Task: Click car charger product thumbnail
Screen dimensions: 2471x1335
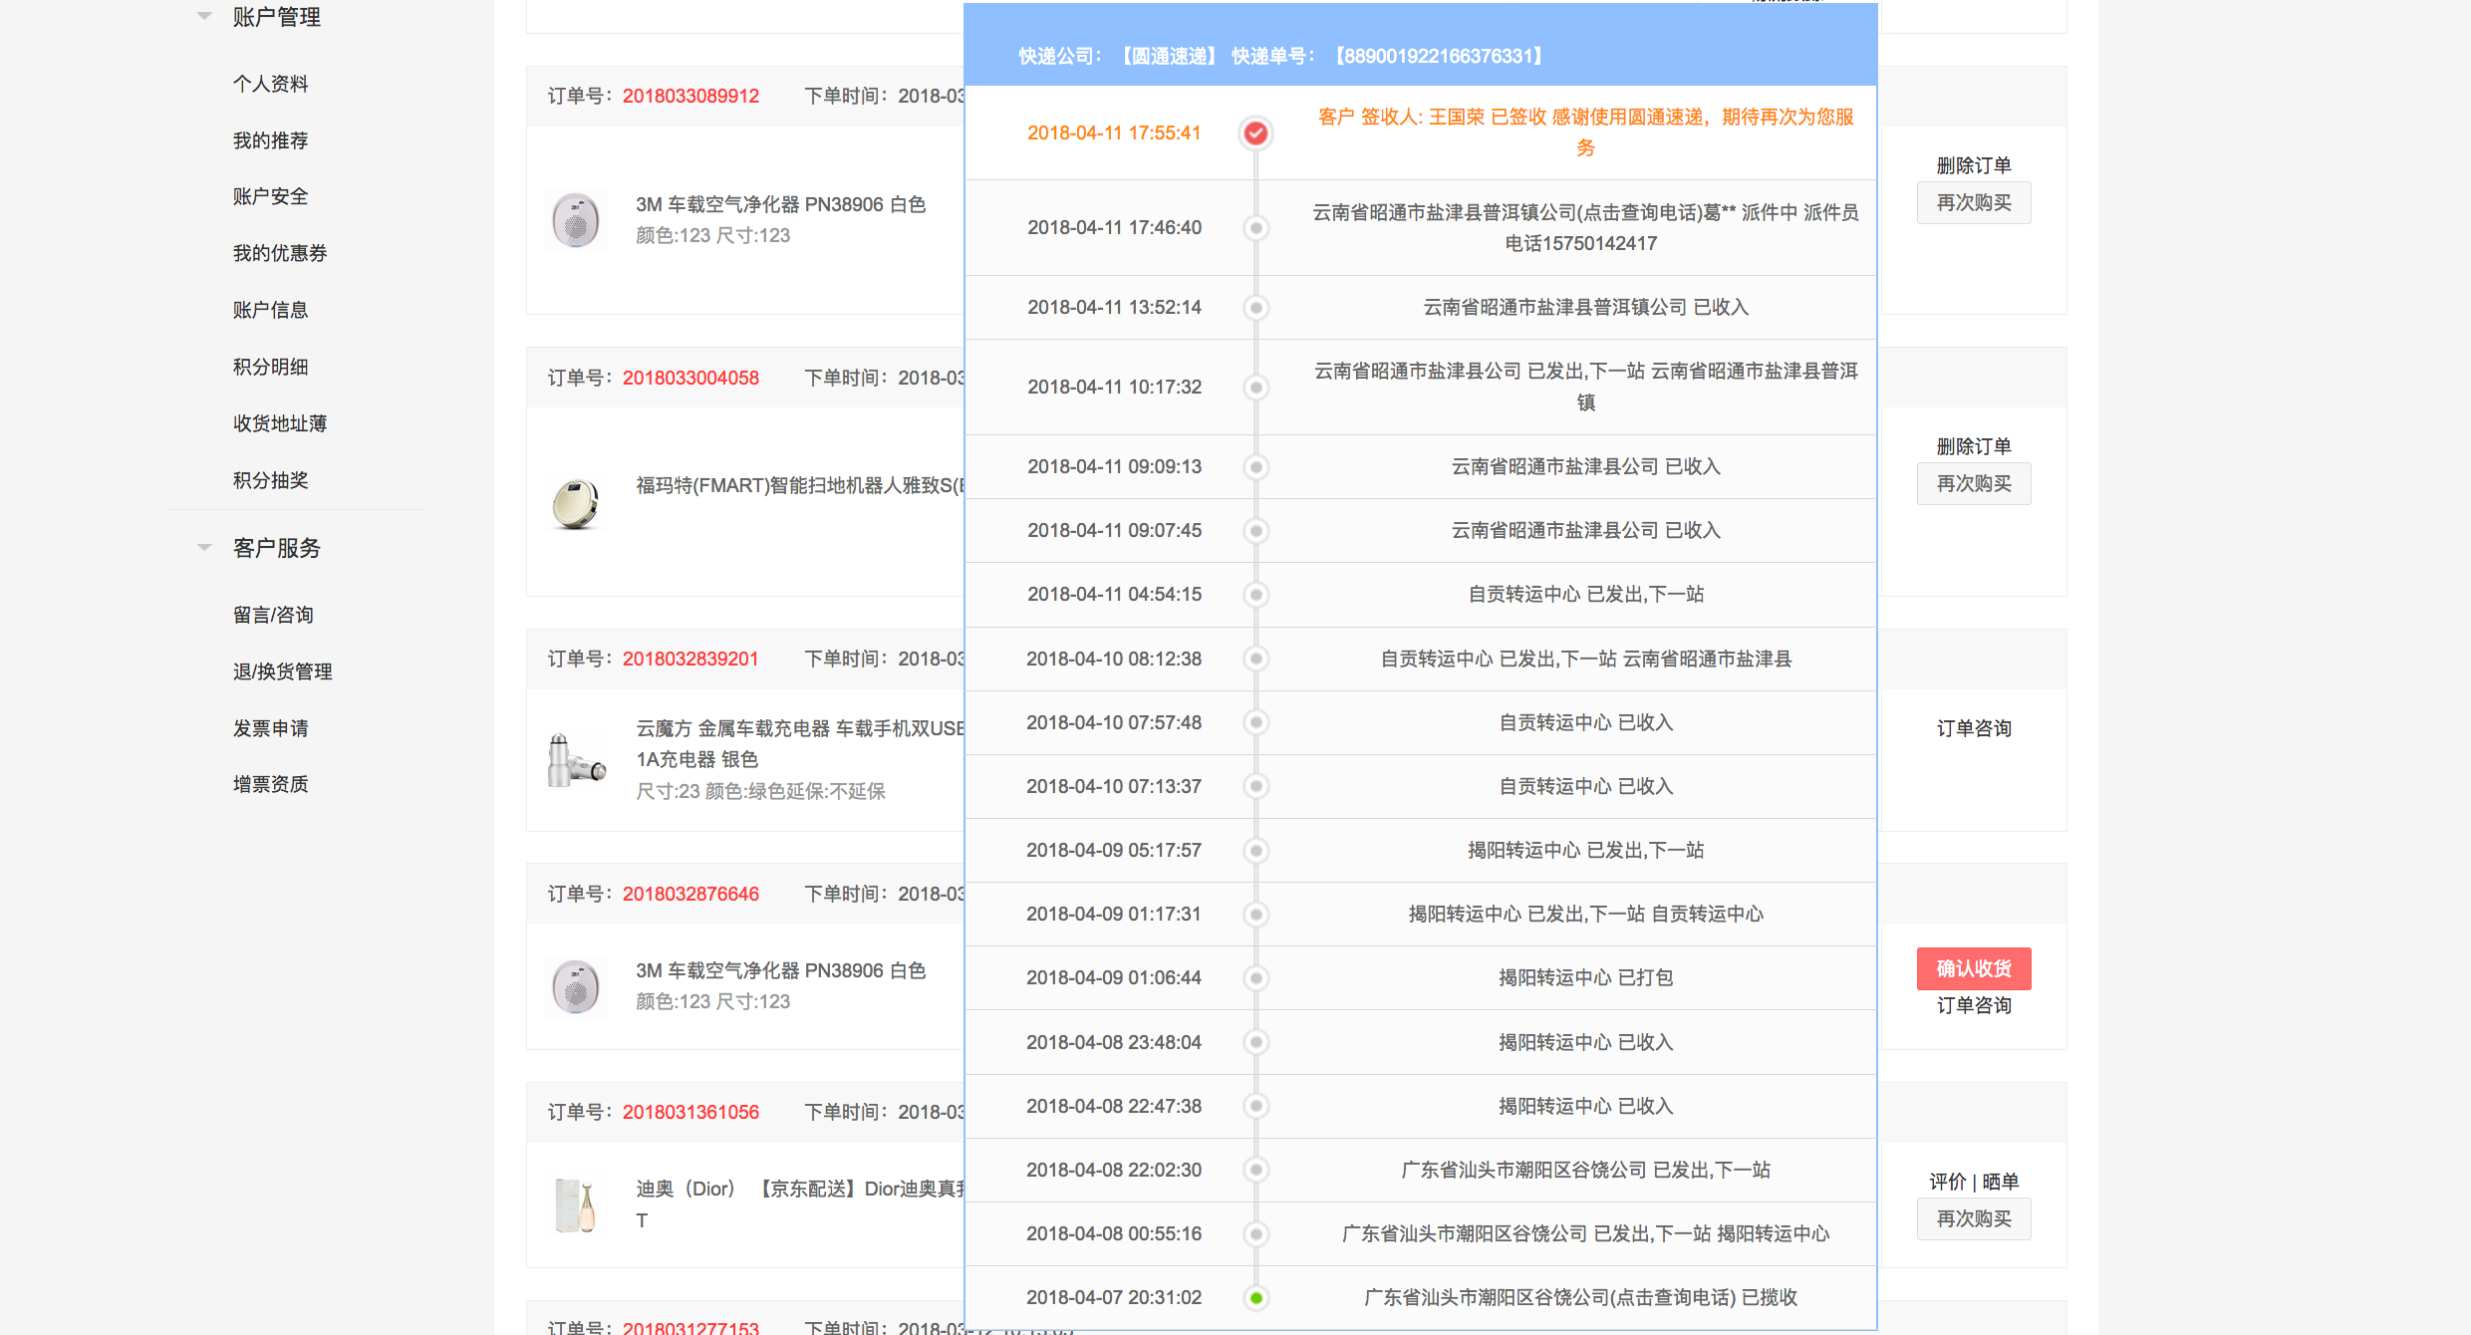Action: tap(576, 760)
